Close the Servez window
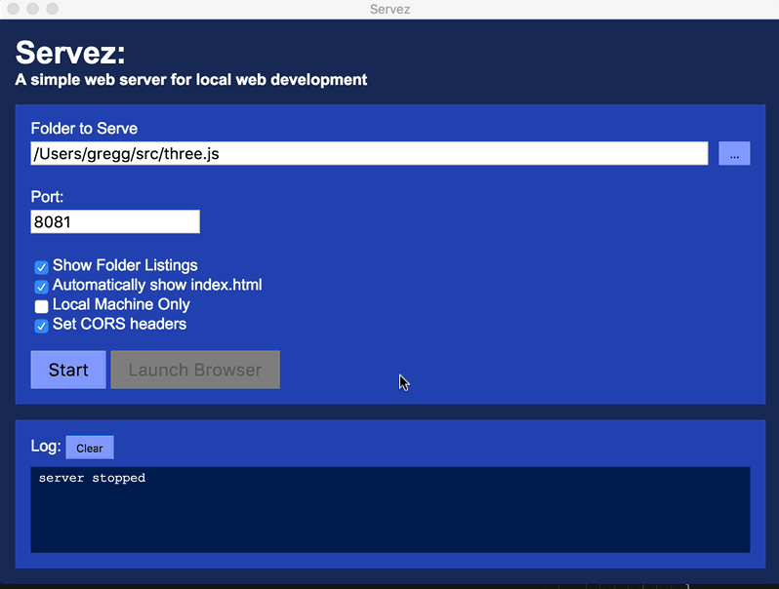 (x=14, y=9)
